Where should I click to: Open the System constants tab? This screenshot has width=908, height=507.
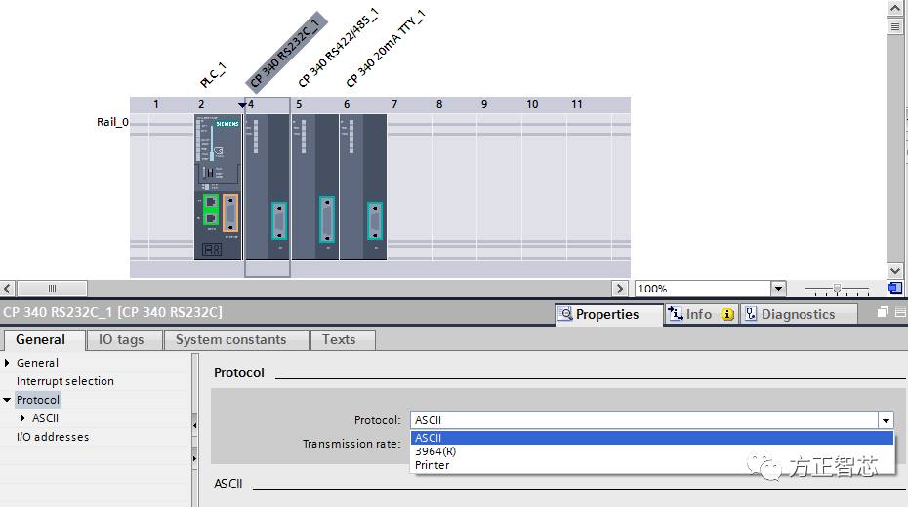click(x=230, y=339)
